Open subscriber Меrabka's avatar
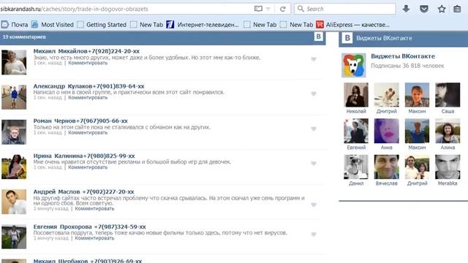The image size is (468, 263). 448,167
